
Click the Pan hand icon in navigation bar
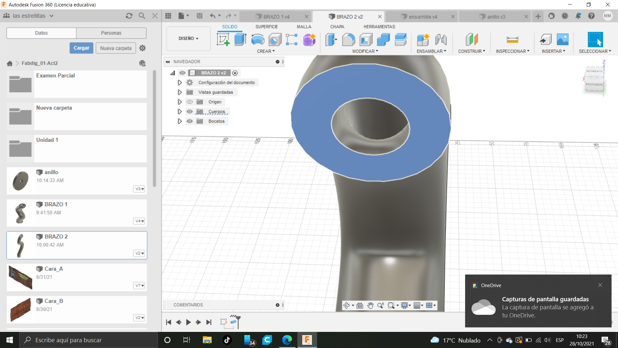370,305
